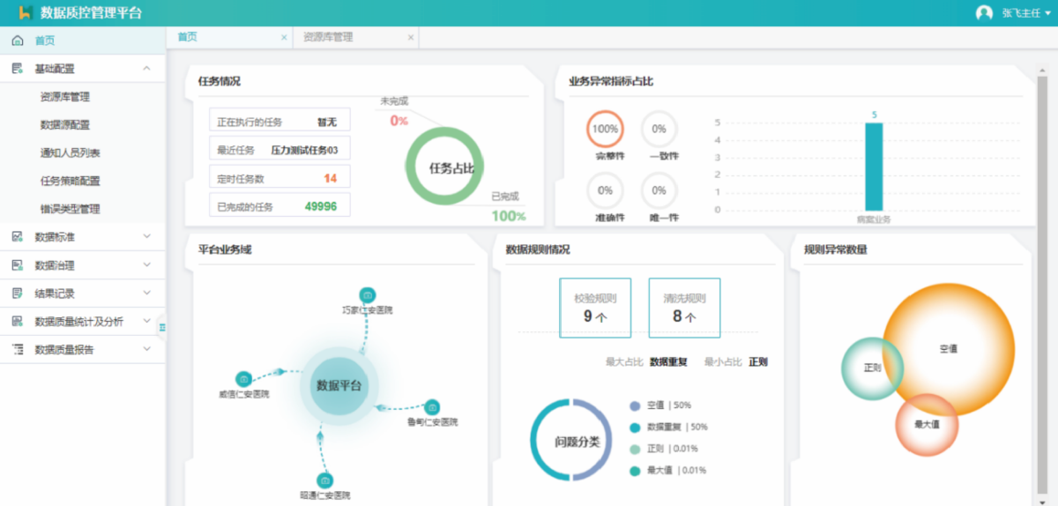Close the 资源库管理 tab

pyautogui.click(x=410, y=38)
